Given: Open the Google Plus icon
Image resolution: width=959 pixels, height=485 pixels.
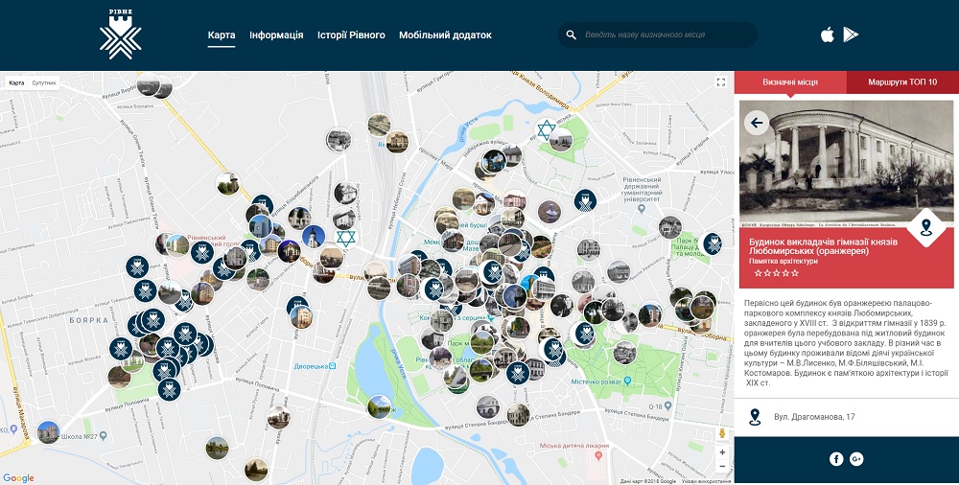Looking at the screenshot, I should coord(856,459).
